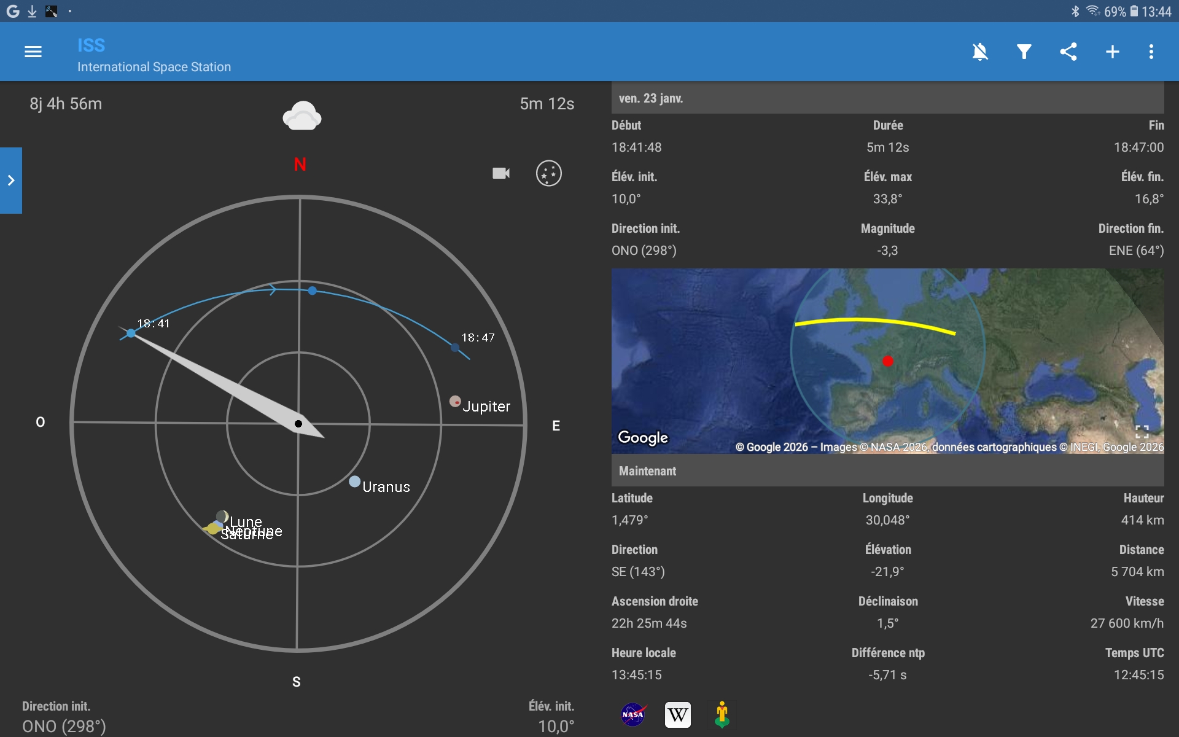Image resolution: width=1179 pixels, height=737 pixels.
Task: Tap the yellow street view figure icon
Action: [x=722, y=715]
